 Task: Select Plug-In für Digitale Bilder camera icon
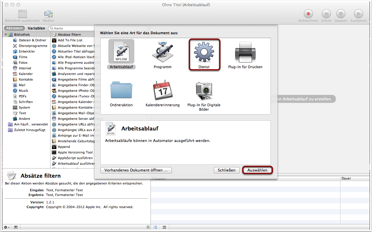tap(204, 91)
